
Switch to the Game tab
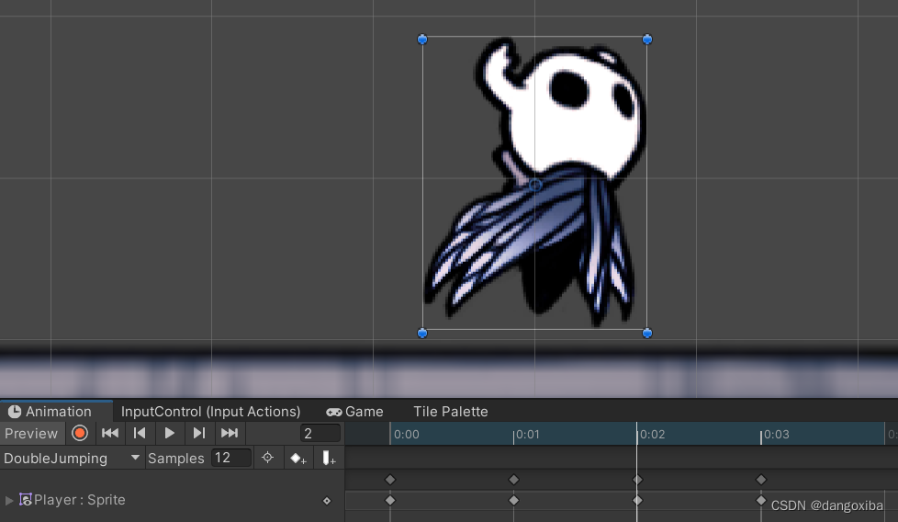(355, 412)
